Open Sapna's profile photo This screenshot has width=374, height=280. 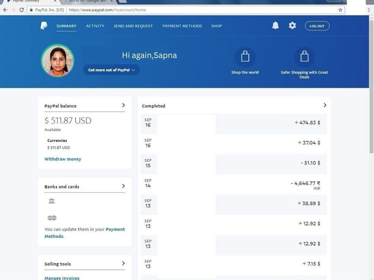(58, 61)
